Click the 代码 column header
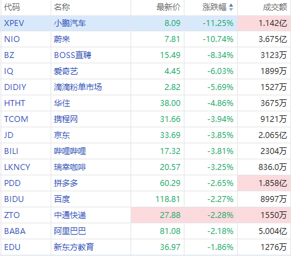 12,7
